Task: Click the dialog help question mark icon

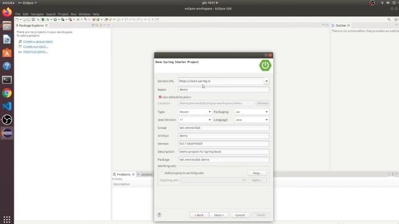Action: pyautogui.click(x=160, y=215)
